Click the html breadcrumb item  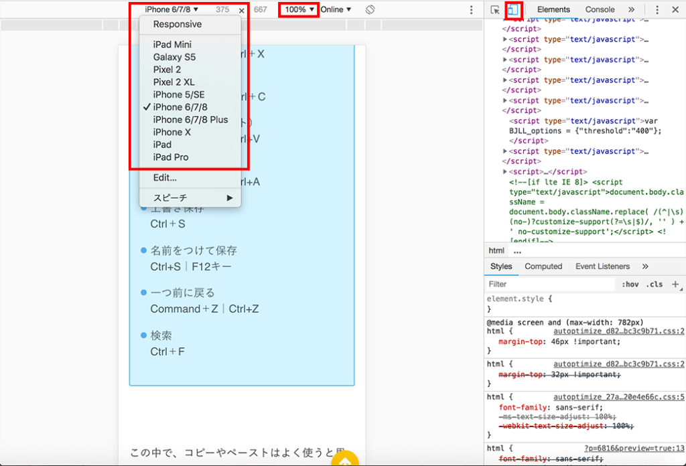[x=496, y=250]
